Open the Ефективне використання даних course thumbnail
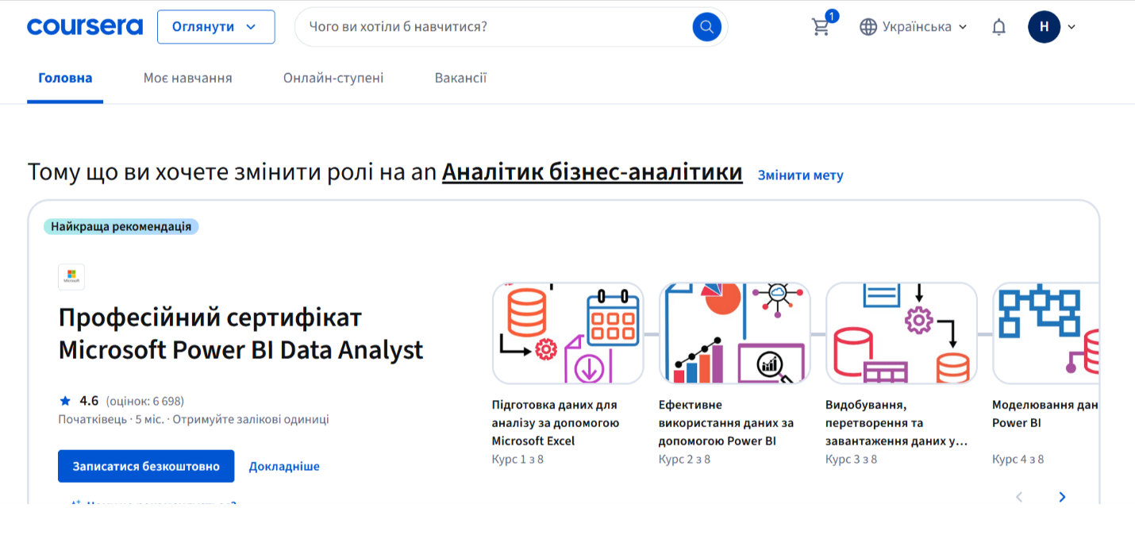 734,333
